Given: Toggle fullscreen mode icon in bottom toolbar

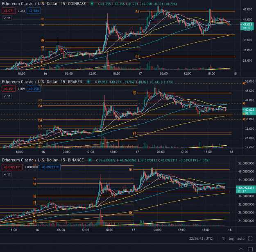Looking at the screenshot, I should coord(250,238).
